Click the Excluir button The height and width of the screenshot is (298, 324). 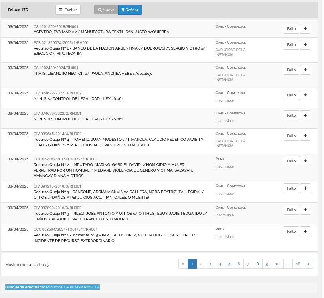point(68,10)
